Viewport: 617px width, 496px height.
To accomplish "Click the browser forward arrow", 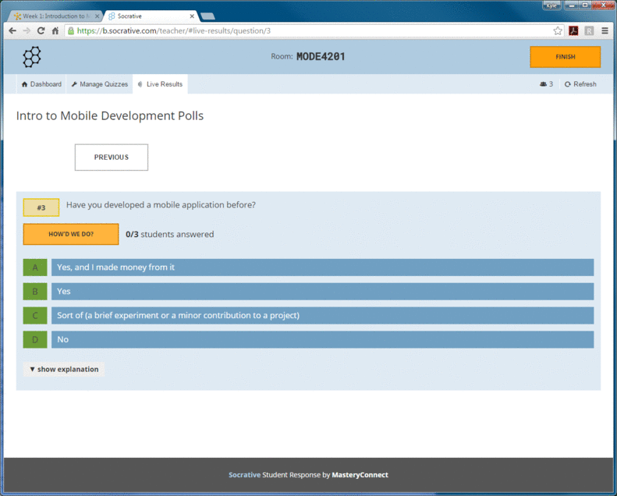I will (x=27, y=30).
